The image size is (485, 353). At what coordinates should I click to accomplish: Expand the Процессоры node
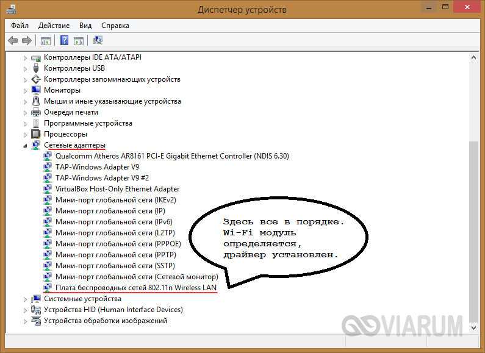coord(26,135)
